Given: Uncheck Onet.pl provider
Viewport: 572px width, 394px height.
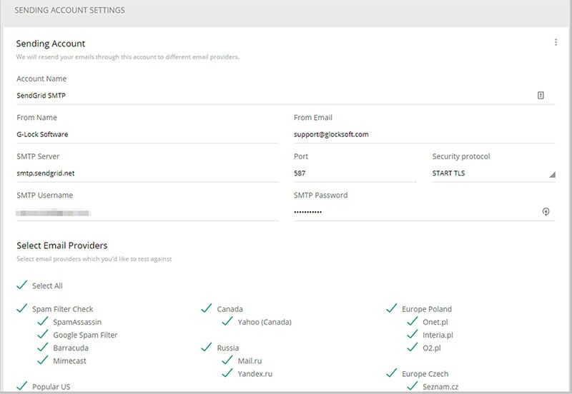Looking at the screenshot, I should tap(413, 321).
